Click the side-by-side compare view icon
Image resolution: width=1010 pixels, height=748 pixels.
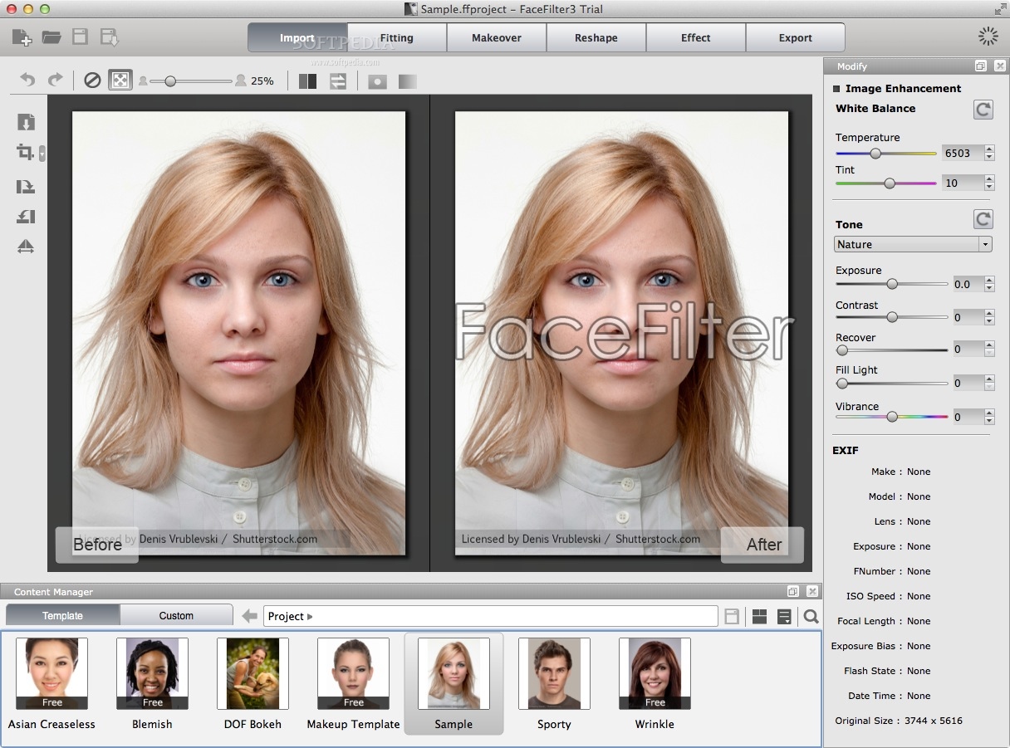pyautogui.click(x=307, y=81)
